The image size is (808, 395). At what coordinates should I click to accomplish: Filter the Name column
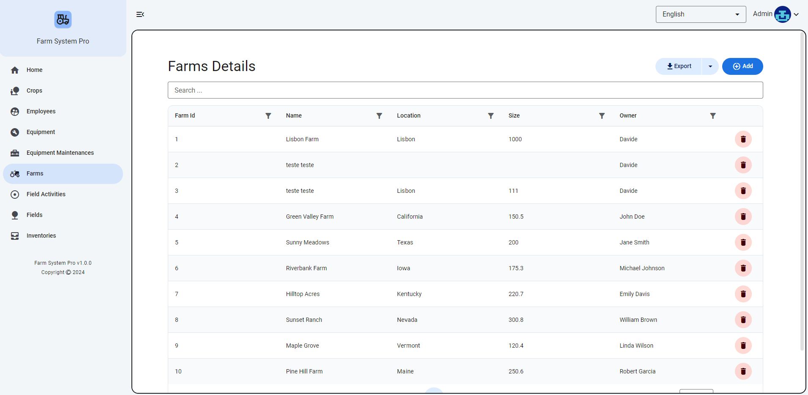click(379, 116)
